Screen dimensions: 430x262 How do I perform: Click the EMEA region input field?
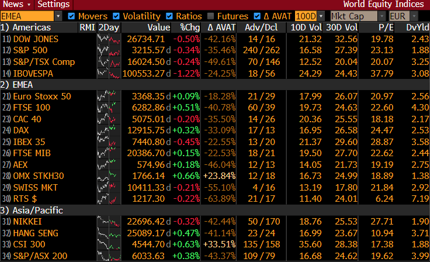[27, 16]
